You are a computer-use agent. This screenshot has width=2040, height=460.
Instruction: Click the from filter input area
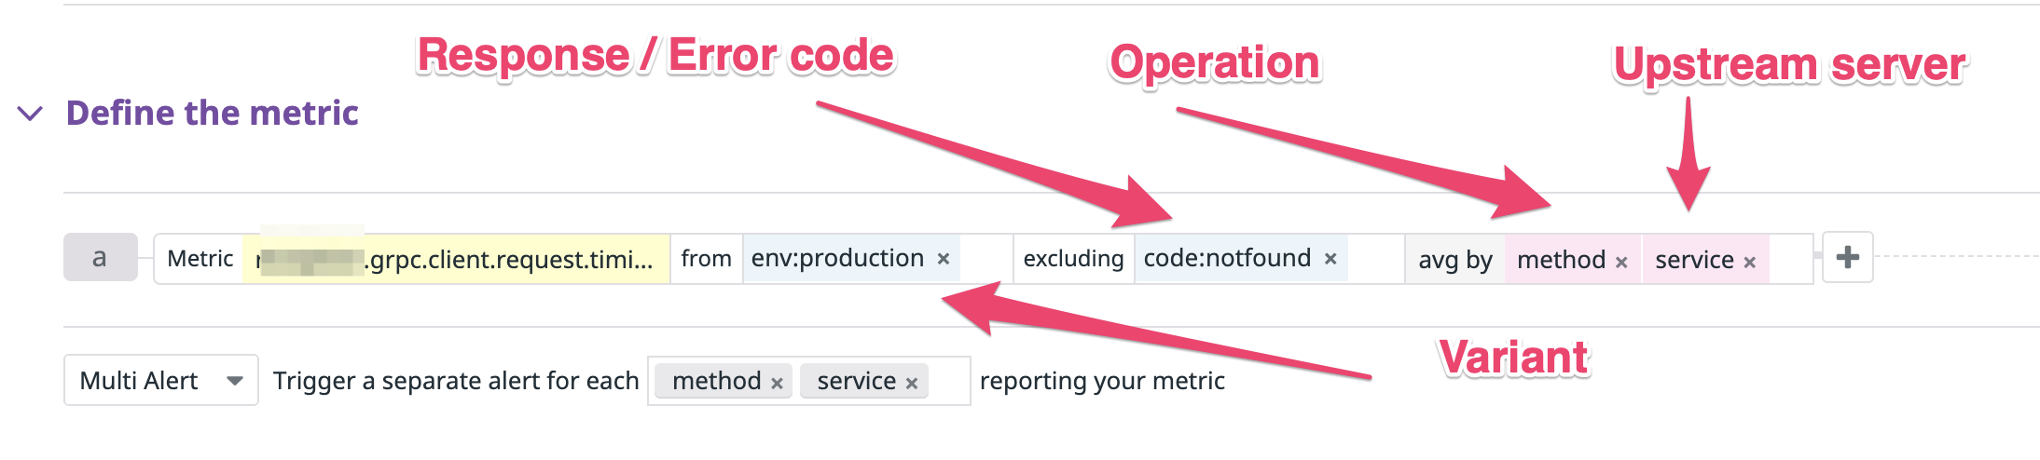[986, 259]
